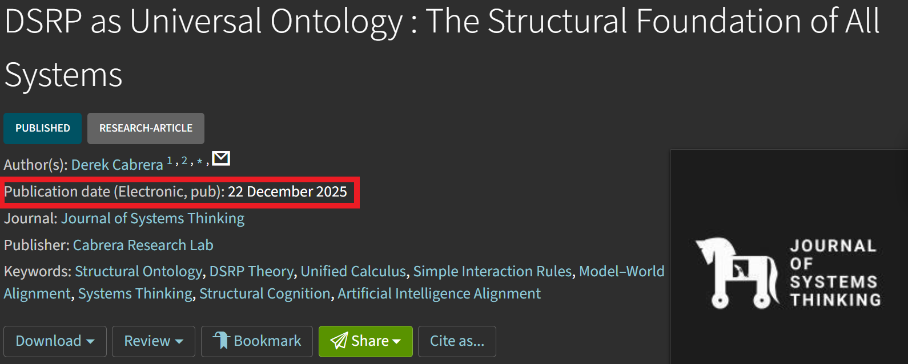Select the Structural Cognition keyword link
Screen dimensions: 908x364
(264, 293)
